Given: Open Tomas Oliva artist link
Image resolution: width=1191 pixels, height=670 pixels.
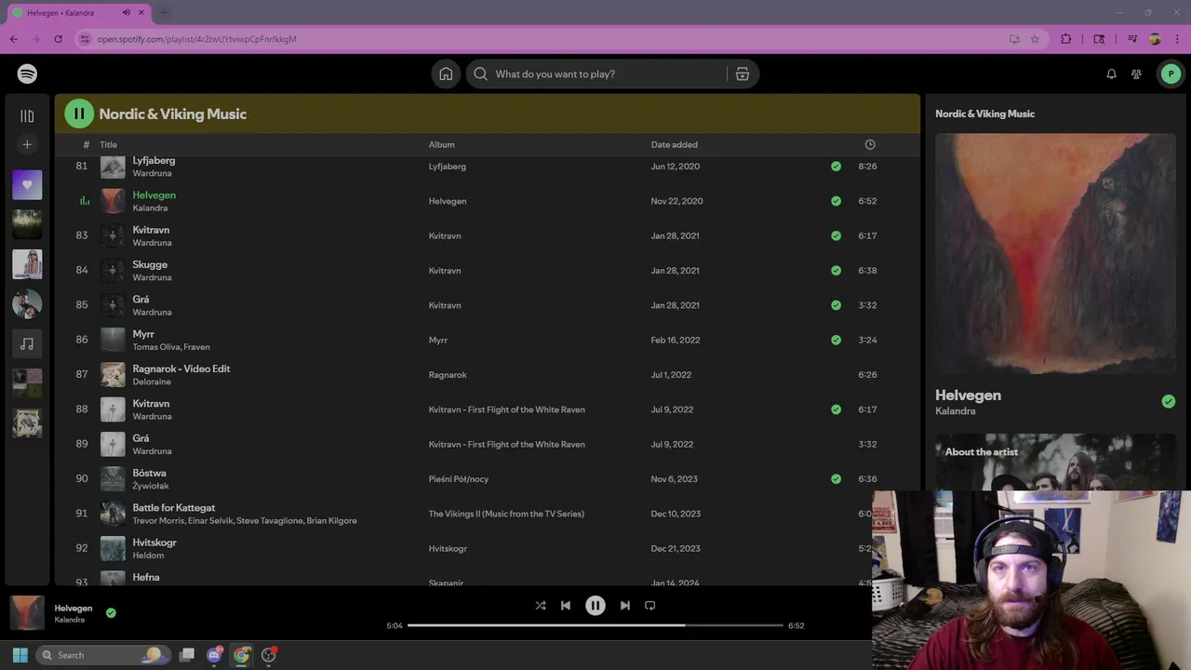Looking at the screenshot, I should [155, 347].
